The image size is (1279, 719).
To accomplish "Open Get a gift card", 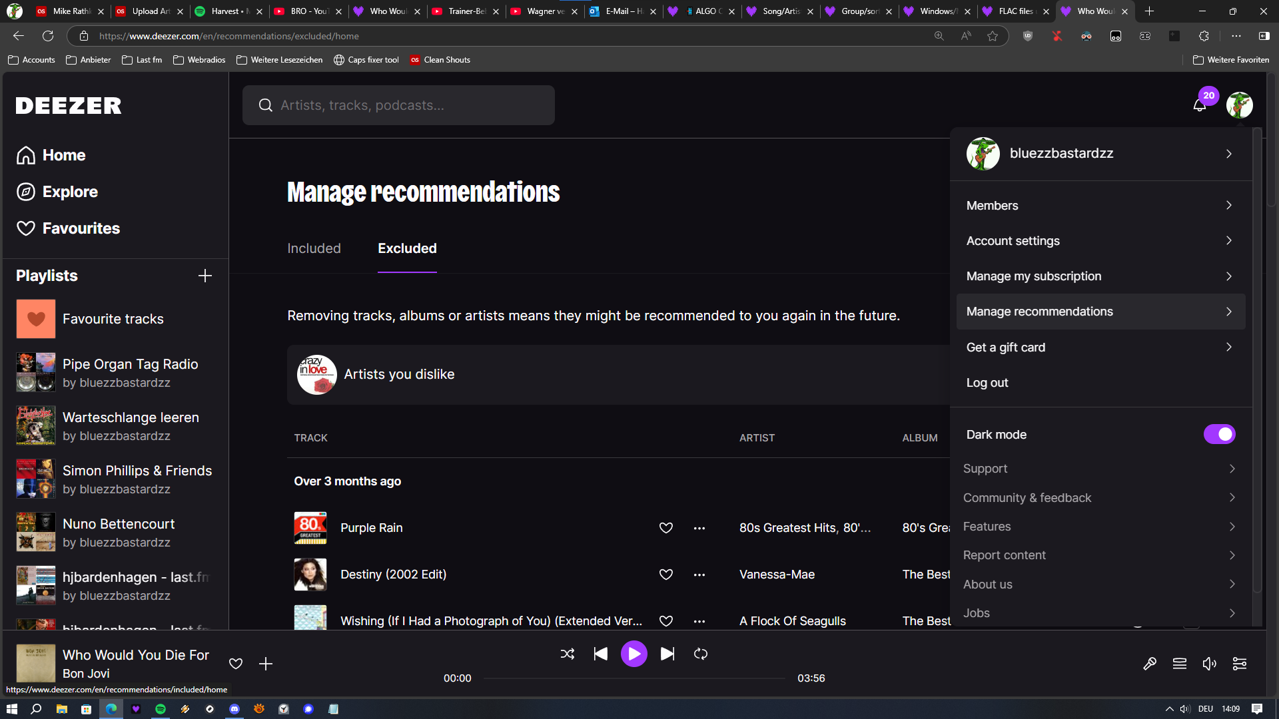I will point(1100,348).
